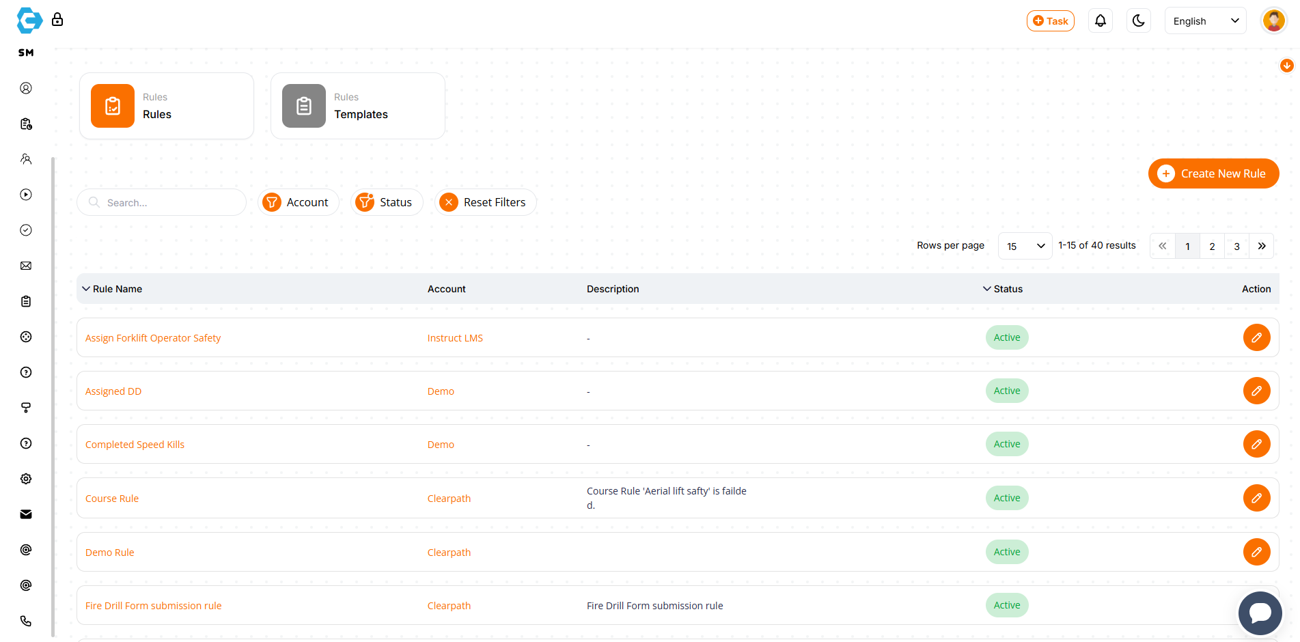The height and width of the screenshot is (642, 1300).
Task: Toggle dark mode with moon icon
Action: [1138, 21]
